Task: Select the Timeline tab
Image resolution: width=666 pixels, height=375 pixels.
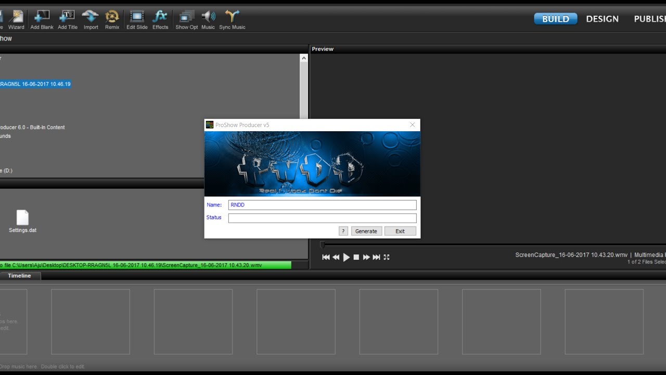Action: pos(19,276)
